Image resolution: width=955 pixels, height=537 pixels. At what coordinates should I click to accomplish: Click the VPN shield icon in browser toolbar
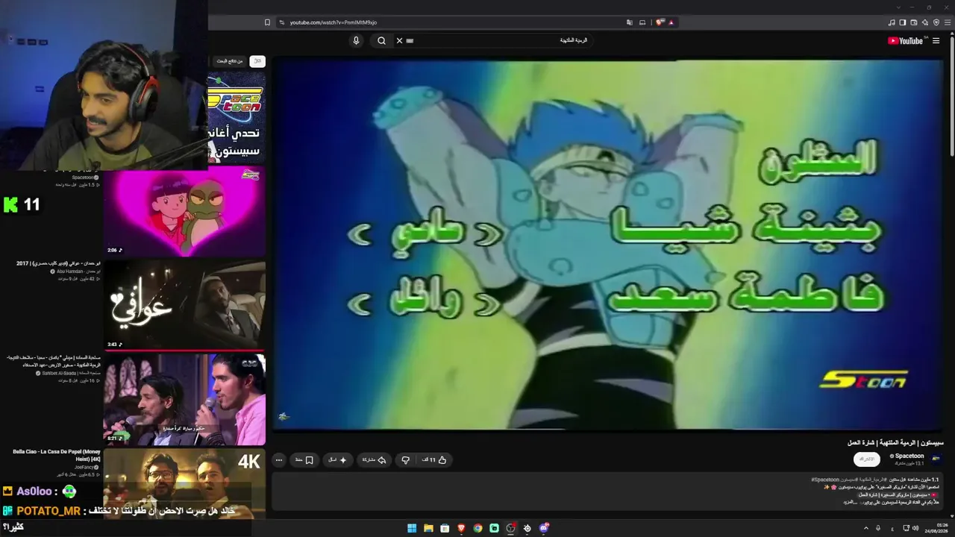[936, 22]
